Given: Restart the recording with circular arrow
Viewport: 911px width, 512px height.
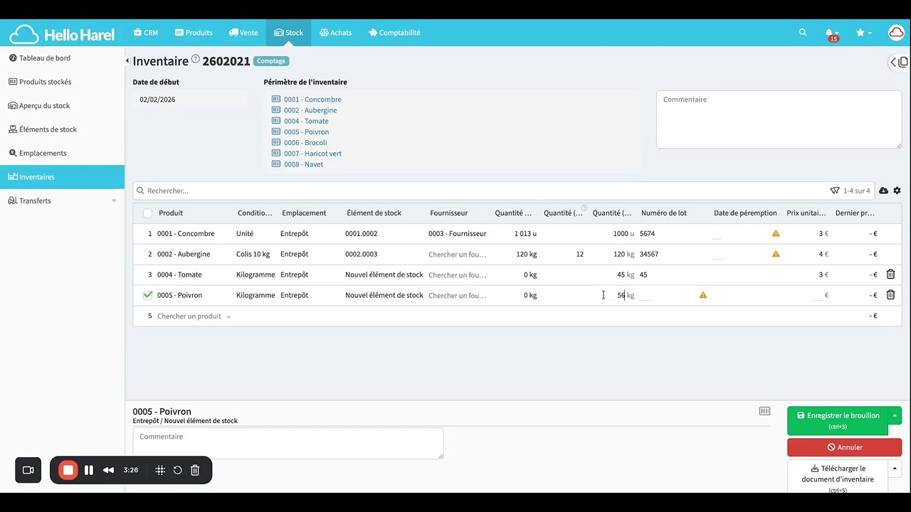Looking at the screenshot, I should pos(177,470).
